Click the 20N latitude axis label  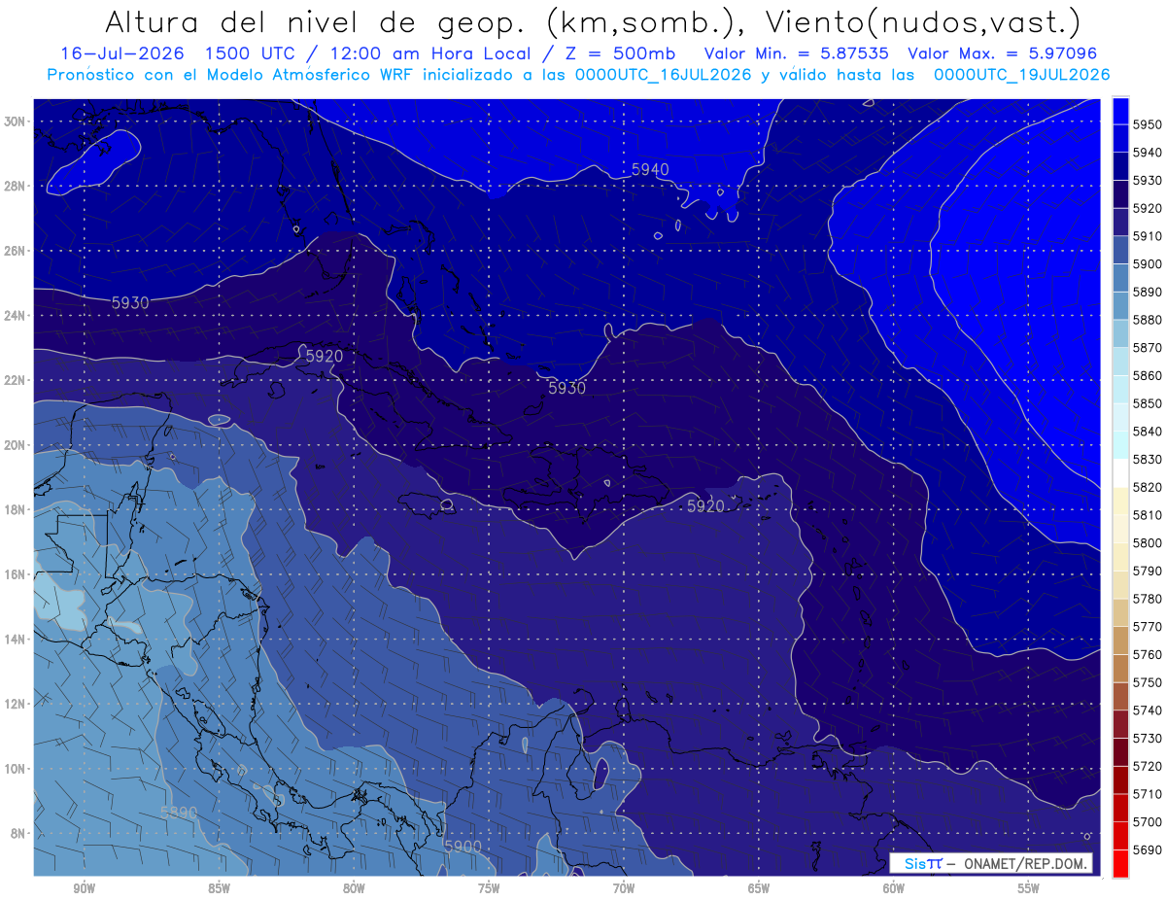pyautogui.click(x=15, y=445)
